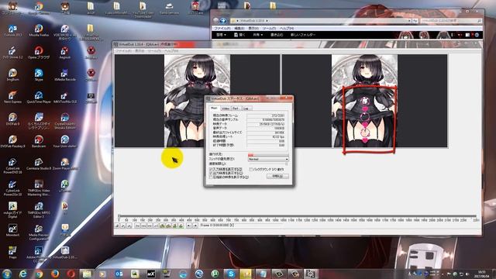Open the thread priority Normal dropdown
This screenshot has height=279, width=496.
[x=268, y=159]
